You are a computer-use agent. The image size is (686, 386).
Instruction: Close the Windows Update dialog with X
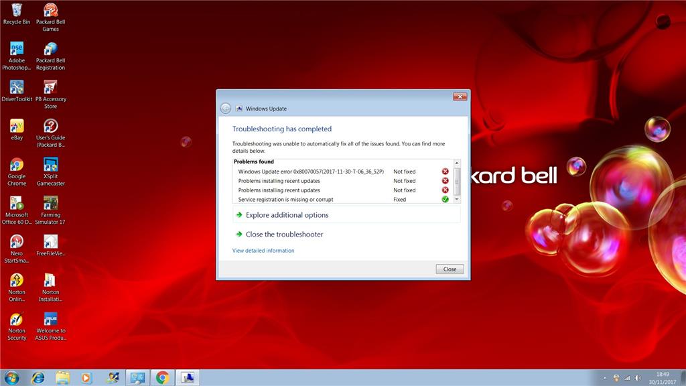click(x=460, y=96)
